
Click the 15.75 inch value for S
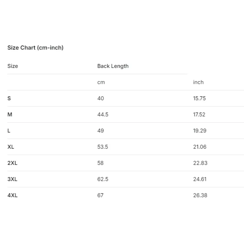[x=199, y=98]
